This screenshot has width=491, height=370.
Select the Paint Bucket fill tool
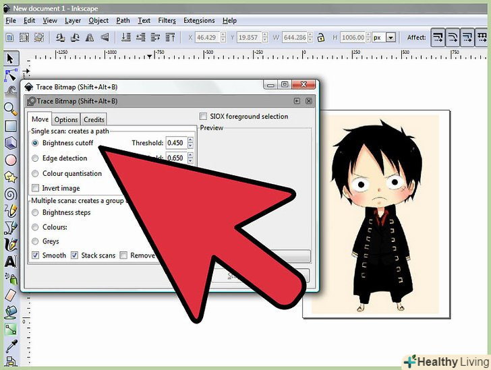coord(11,312)
